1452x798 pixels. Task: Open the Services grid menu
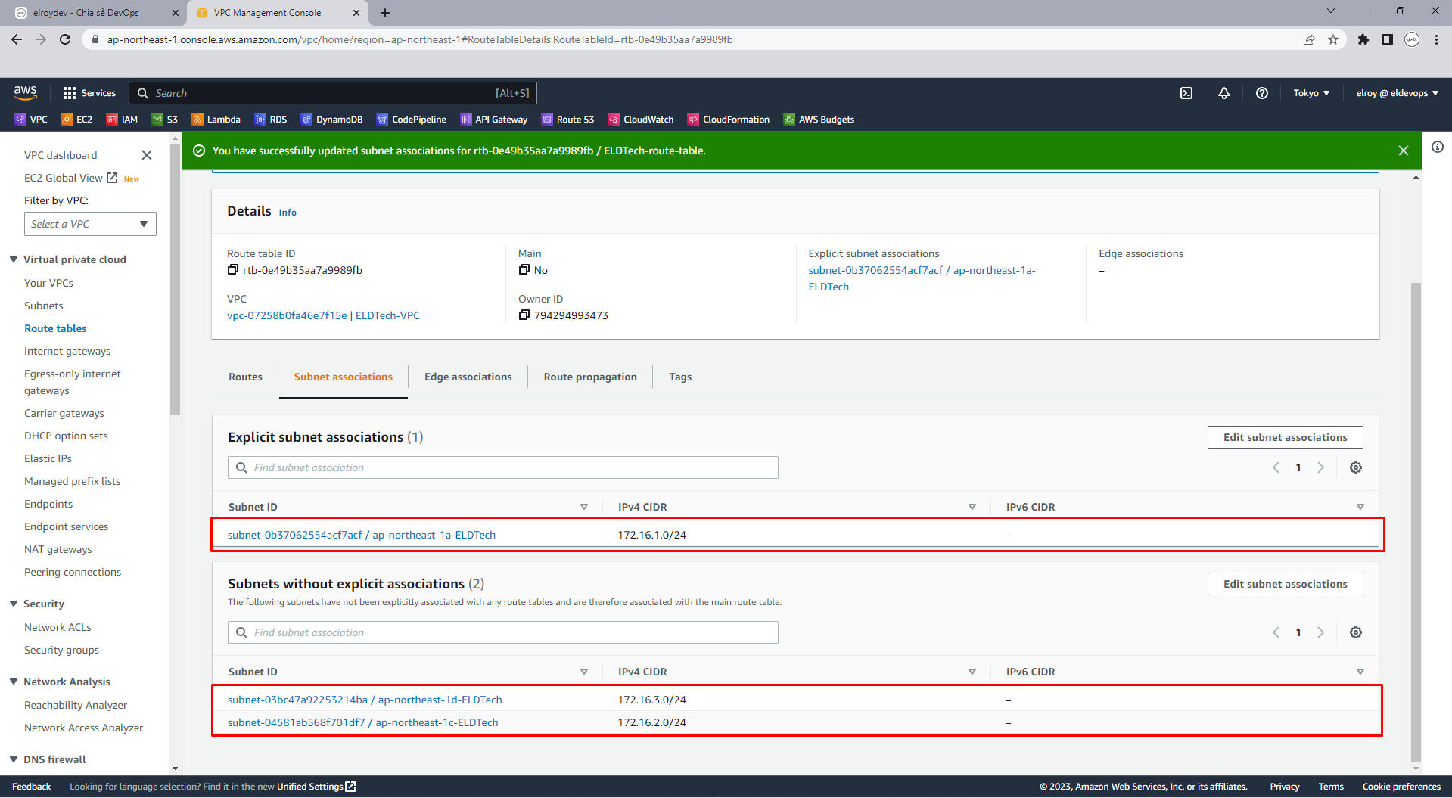click(x=89, y=93)
